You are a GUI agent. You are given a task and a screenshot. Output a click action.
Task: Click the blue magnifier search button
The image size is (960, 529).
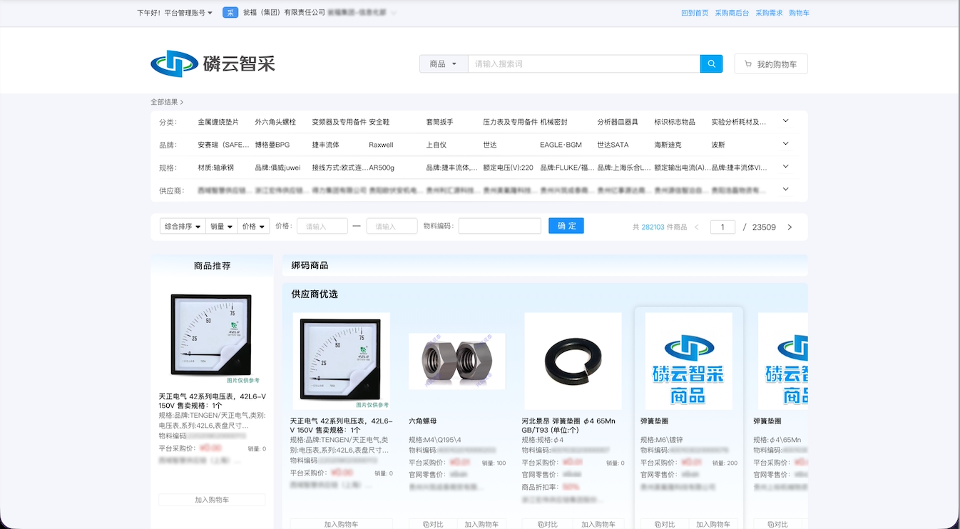pyautogui.click(x=711, y=64)
